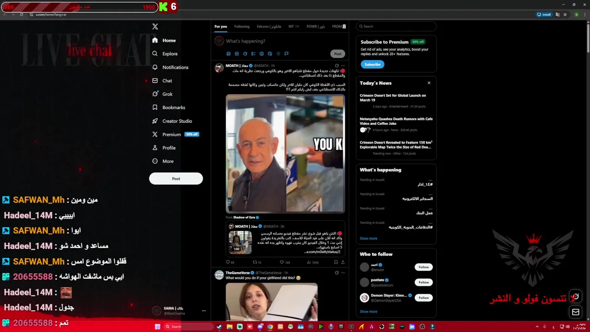The height and width of the screenshot is (332, 590).
Task: Open Chat from the sidebar
Action: (x=162, y=81)
